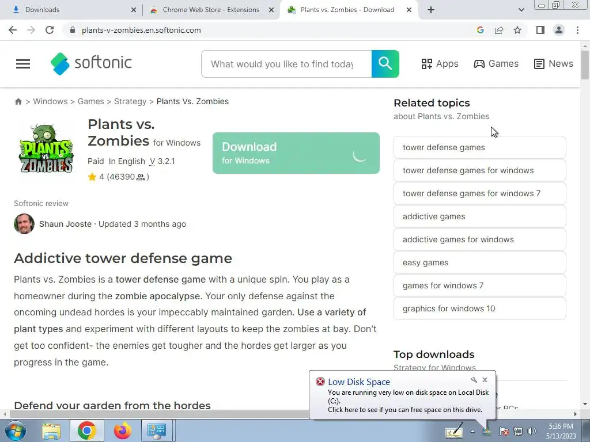590x442 pixels.
Task: Click the Softonic logo
Action: (91, 63)
